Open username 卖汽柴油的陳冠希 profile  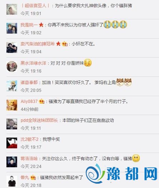pos(38,44)
